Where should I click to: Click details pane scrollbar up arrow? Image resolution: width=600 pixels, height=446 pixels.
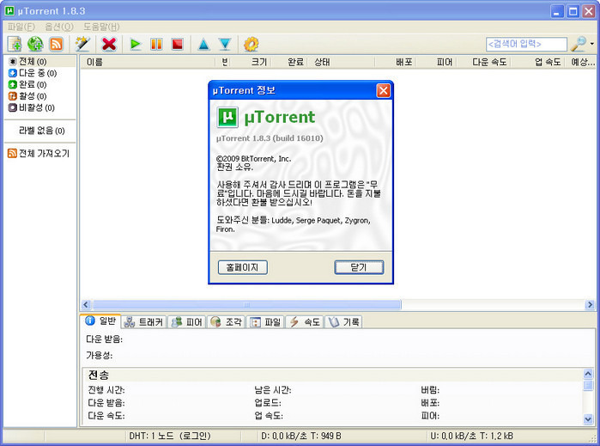[588, 374]
